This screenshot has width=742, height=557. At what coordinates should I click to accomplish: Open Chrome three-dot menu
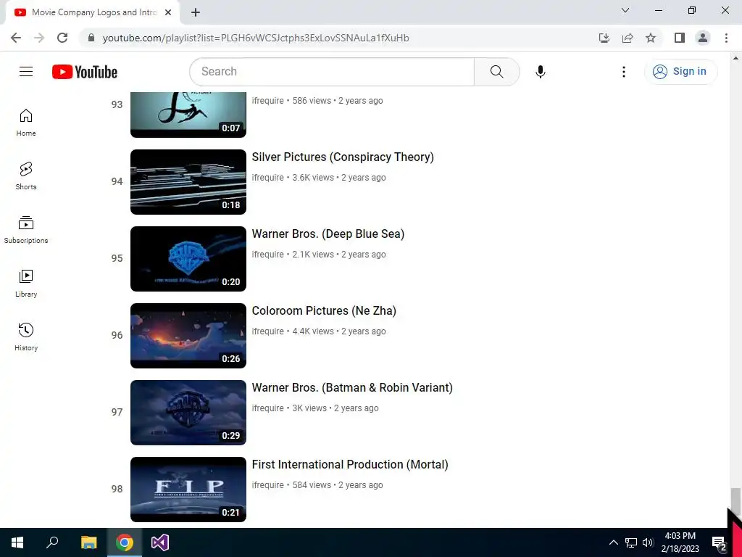(726, 38)
